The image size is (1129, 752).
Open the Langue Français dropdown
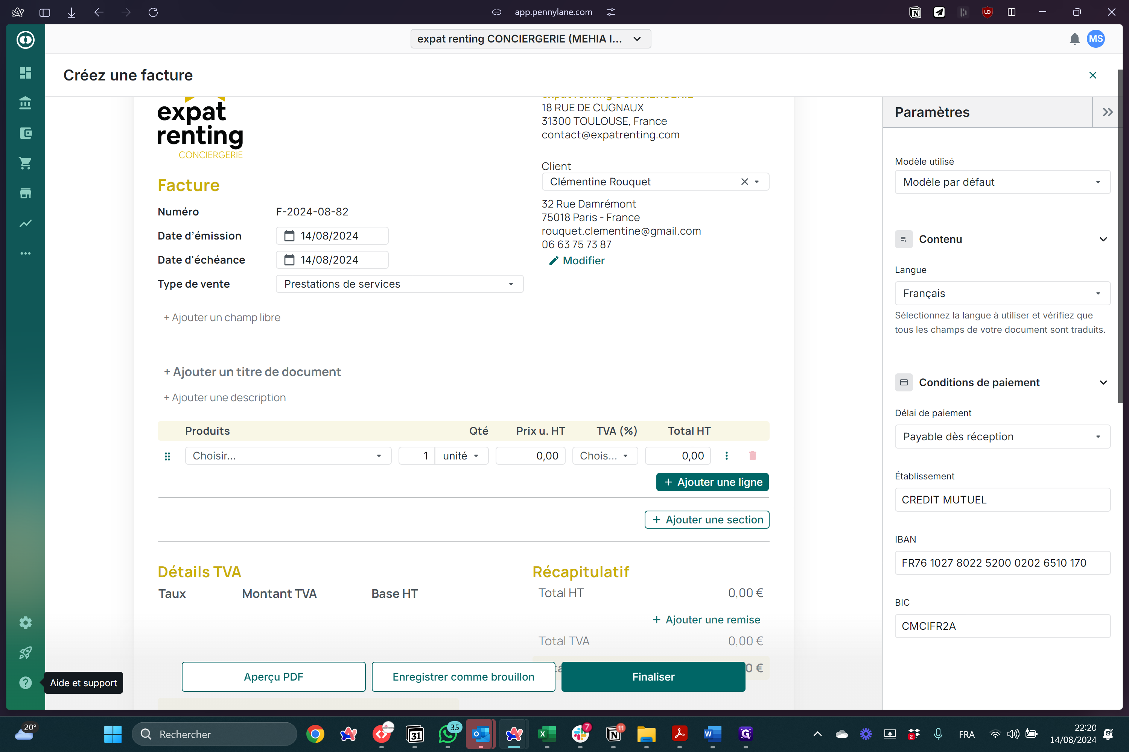[1002, 294]
